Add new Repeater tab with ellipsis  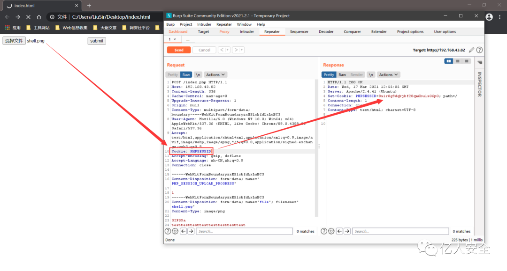(188, 40)
